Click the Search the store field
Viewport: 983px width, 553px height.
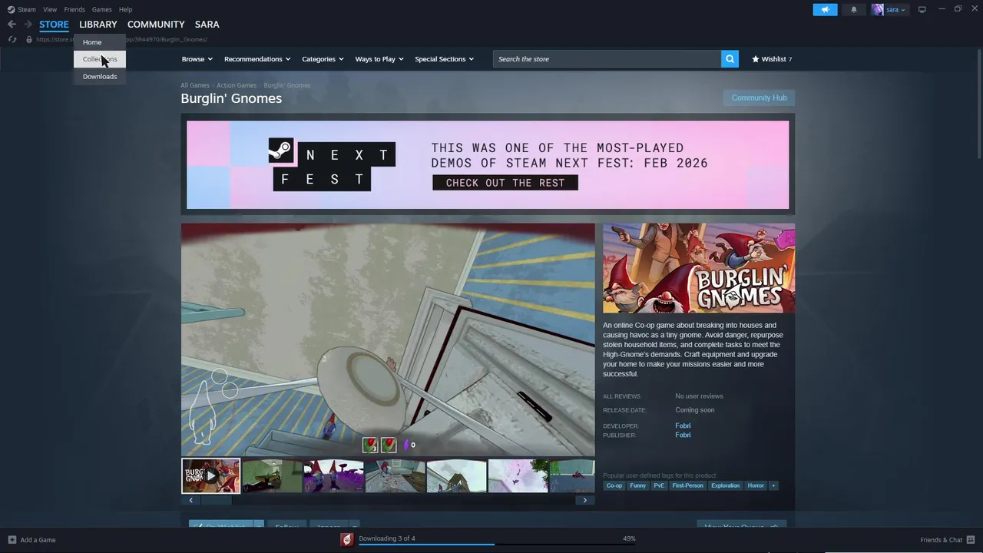[607, 59]
